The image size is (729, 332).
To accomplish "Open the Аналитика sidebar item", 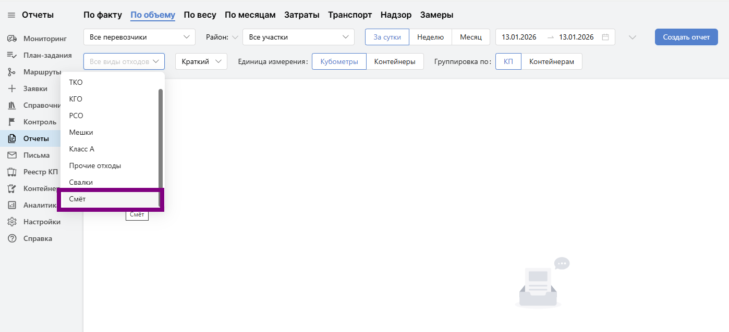I will pos(13,205).
